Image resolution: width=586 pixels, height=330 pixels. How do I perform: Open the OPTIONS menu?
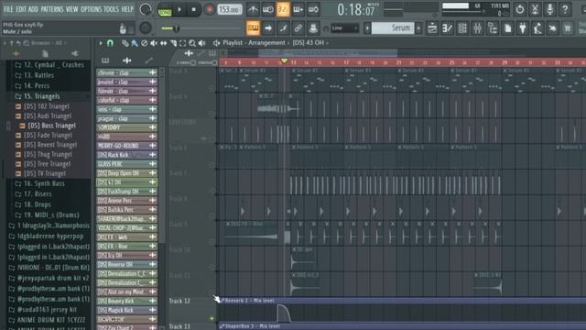(91, 9)
